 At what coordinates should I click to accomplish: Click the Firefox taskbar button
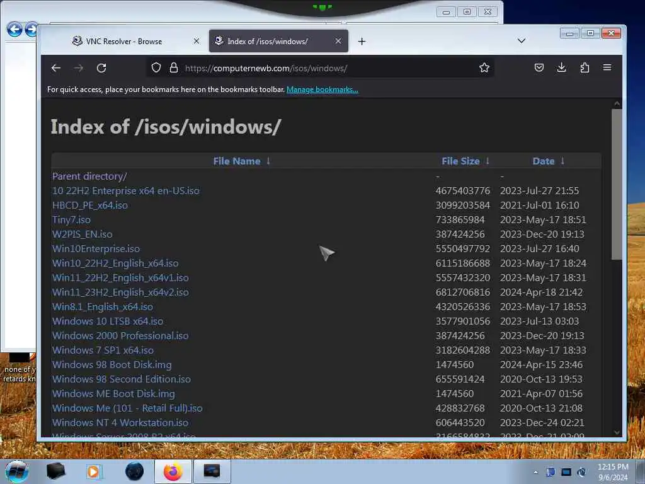[x=173, y=471]
